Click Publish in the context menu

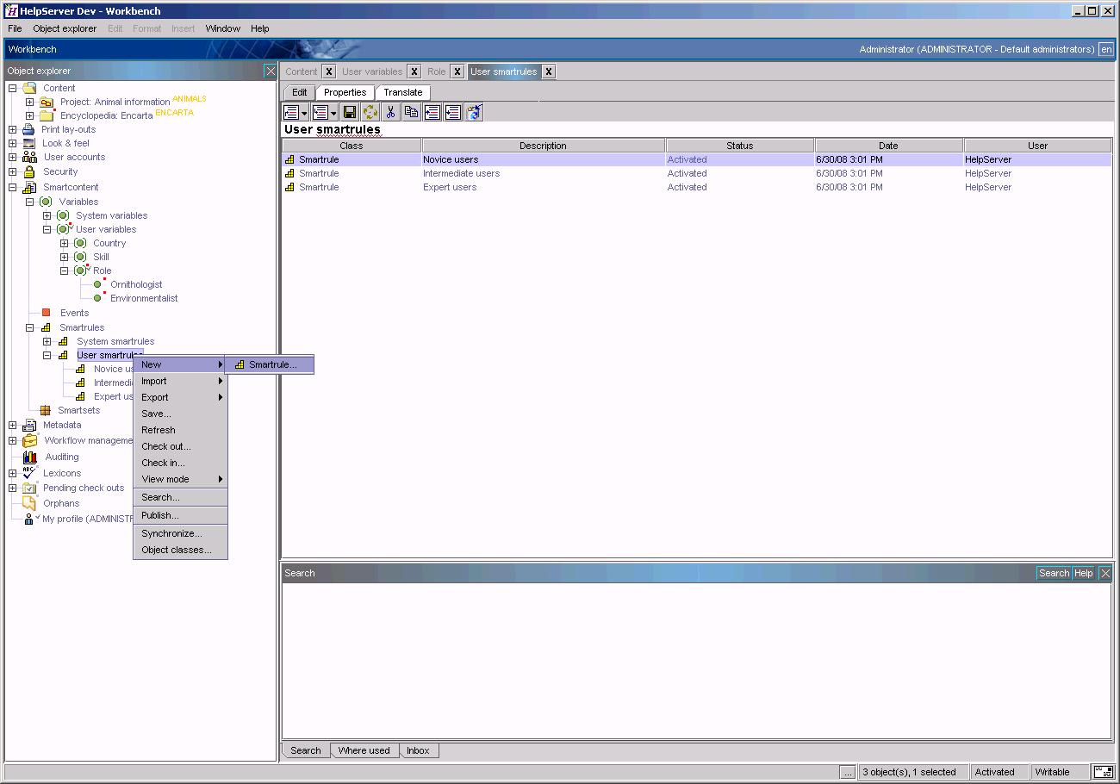160,516
